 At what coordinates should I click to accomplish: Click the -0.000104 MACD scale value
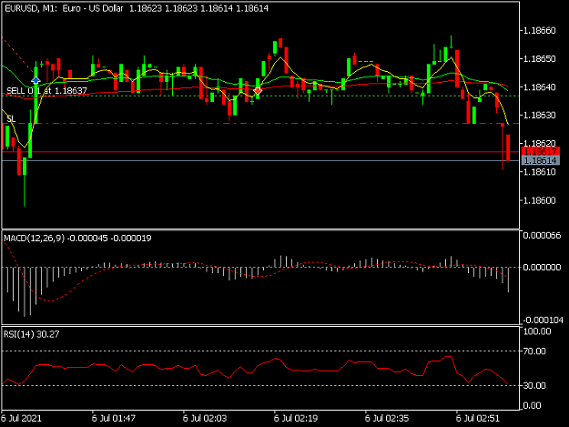point(543,320)
